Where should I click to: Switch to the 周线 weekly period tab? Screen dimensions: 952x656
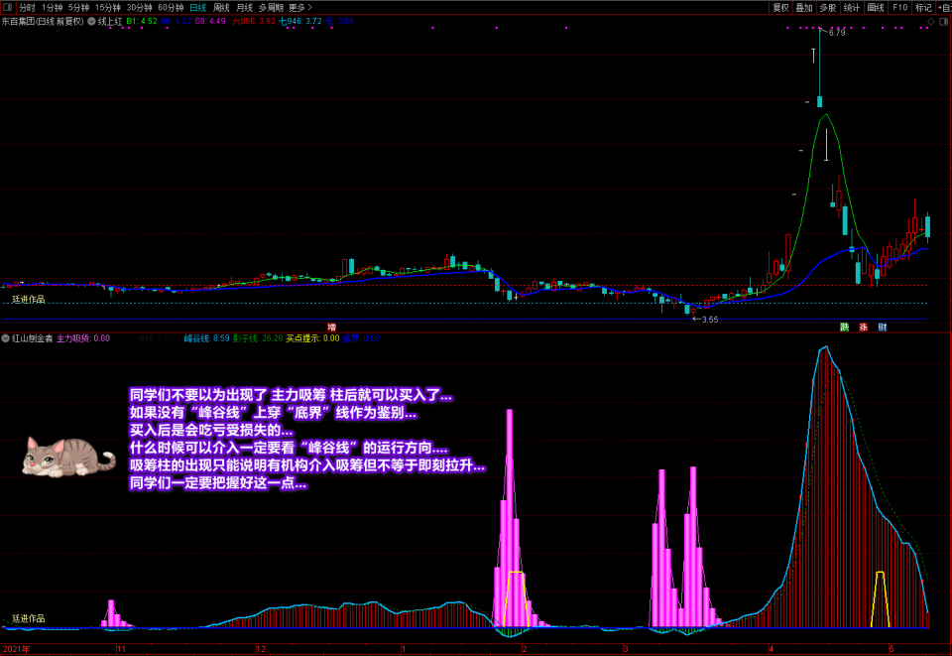221,7
